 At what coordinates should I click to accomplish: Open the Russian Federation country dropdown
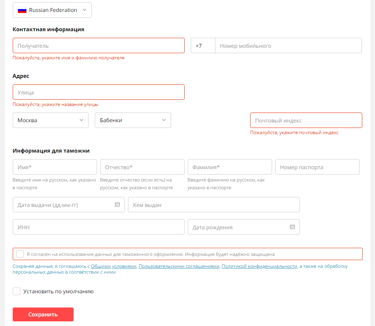52,10
